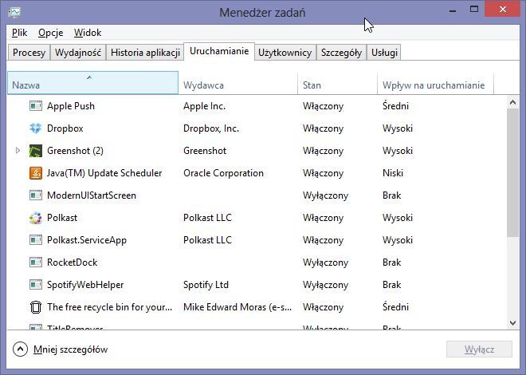The image size is (526, 375).
Task: Click the Oracle Corporation publisher cell
Action: click(223, 173)
